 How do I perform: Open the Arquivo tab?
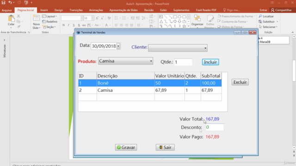pos(6,10)
